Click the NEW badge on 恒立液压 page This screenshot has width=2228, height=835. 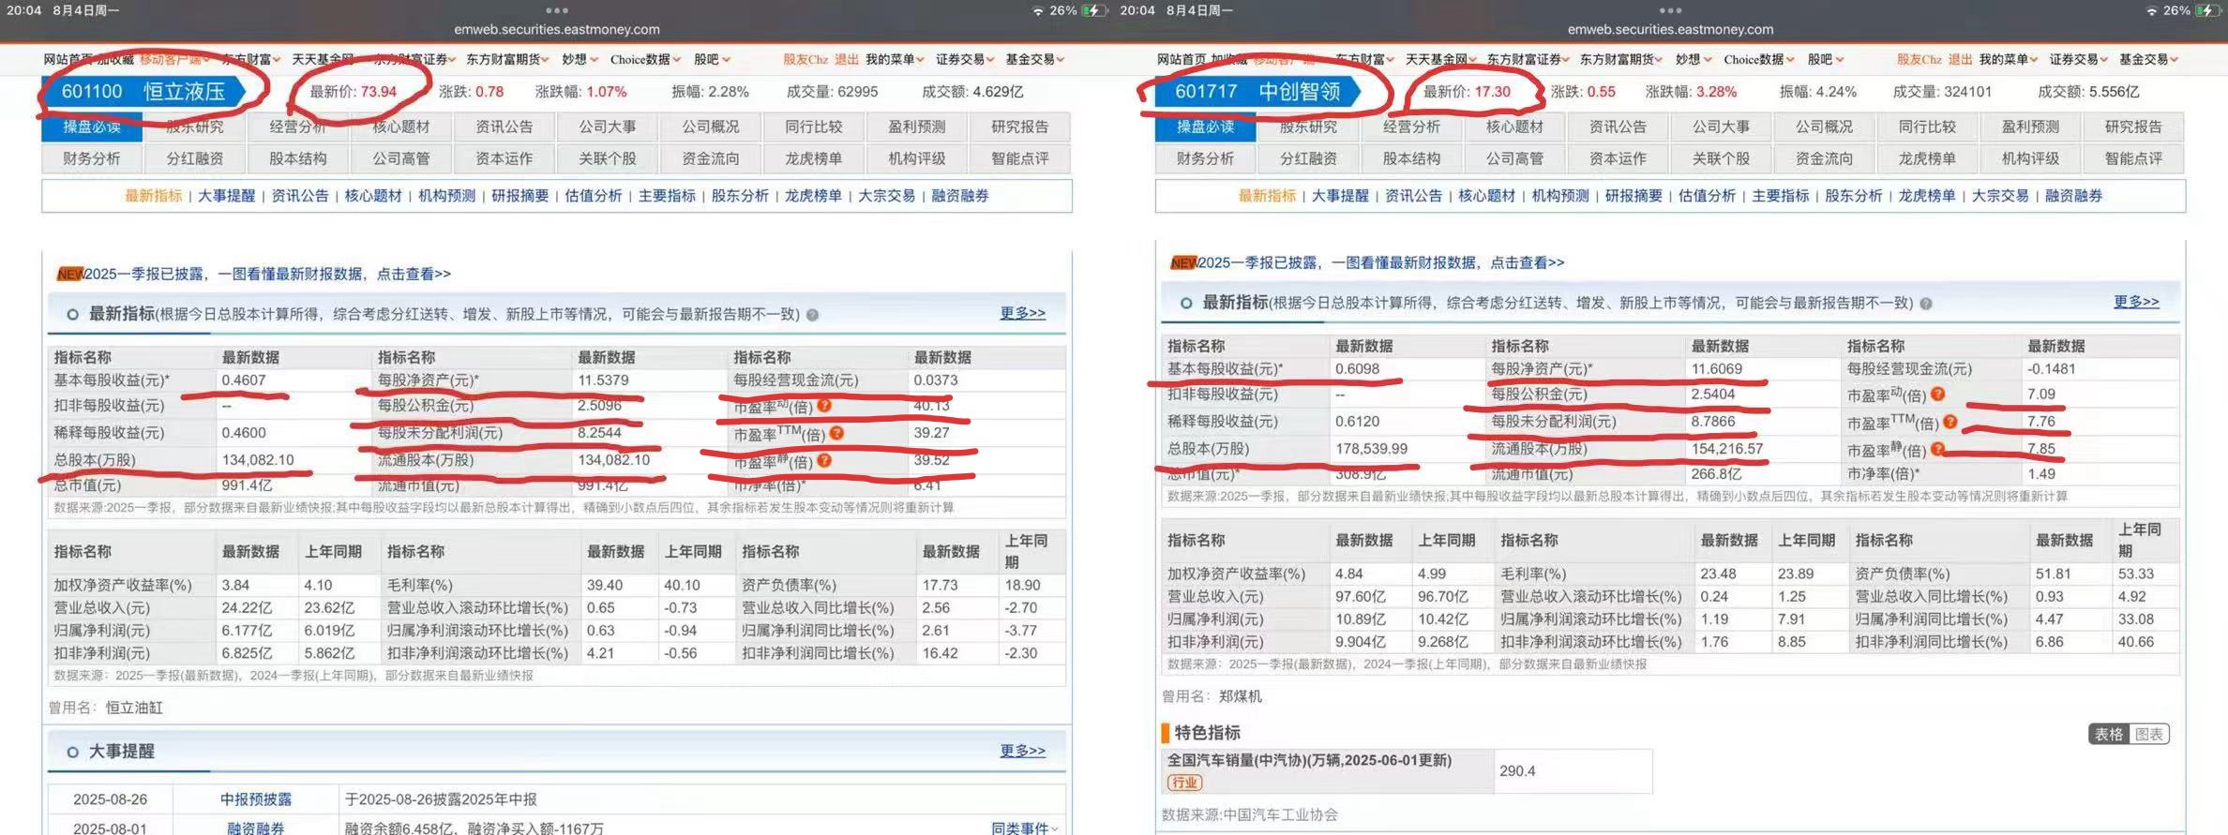tap(70, 275)
